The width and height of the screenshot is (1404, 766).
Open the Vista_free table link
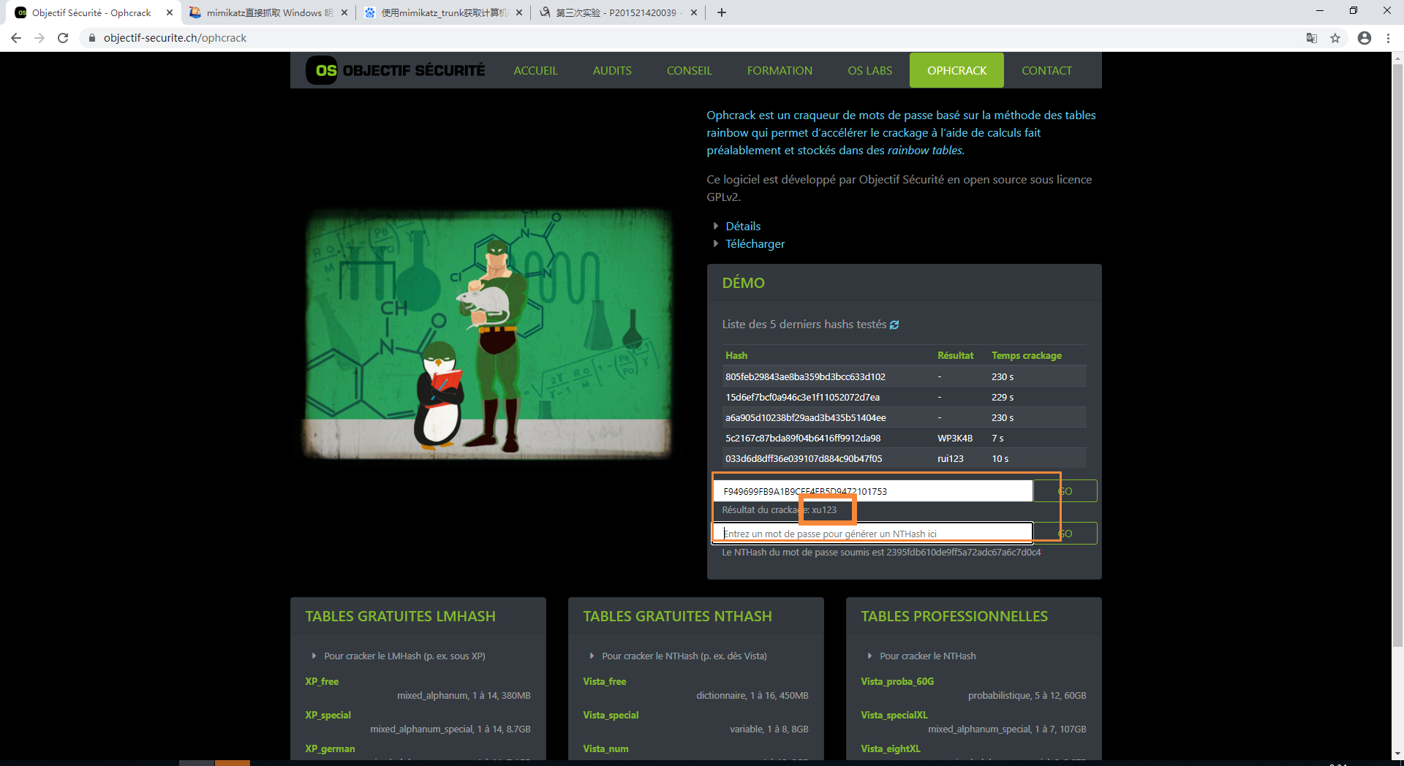coord(605,682)
